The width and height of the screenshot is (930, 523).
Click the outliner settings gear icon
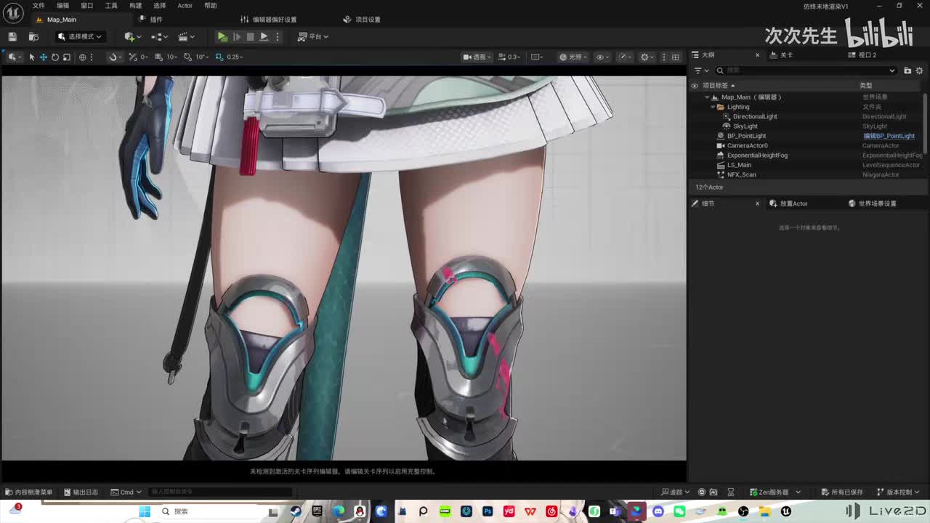click(x=919, y=70)
